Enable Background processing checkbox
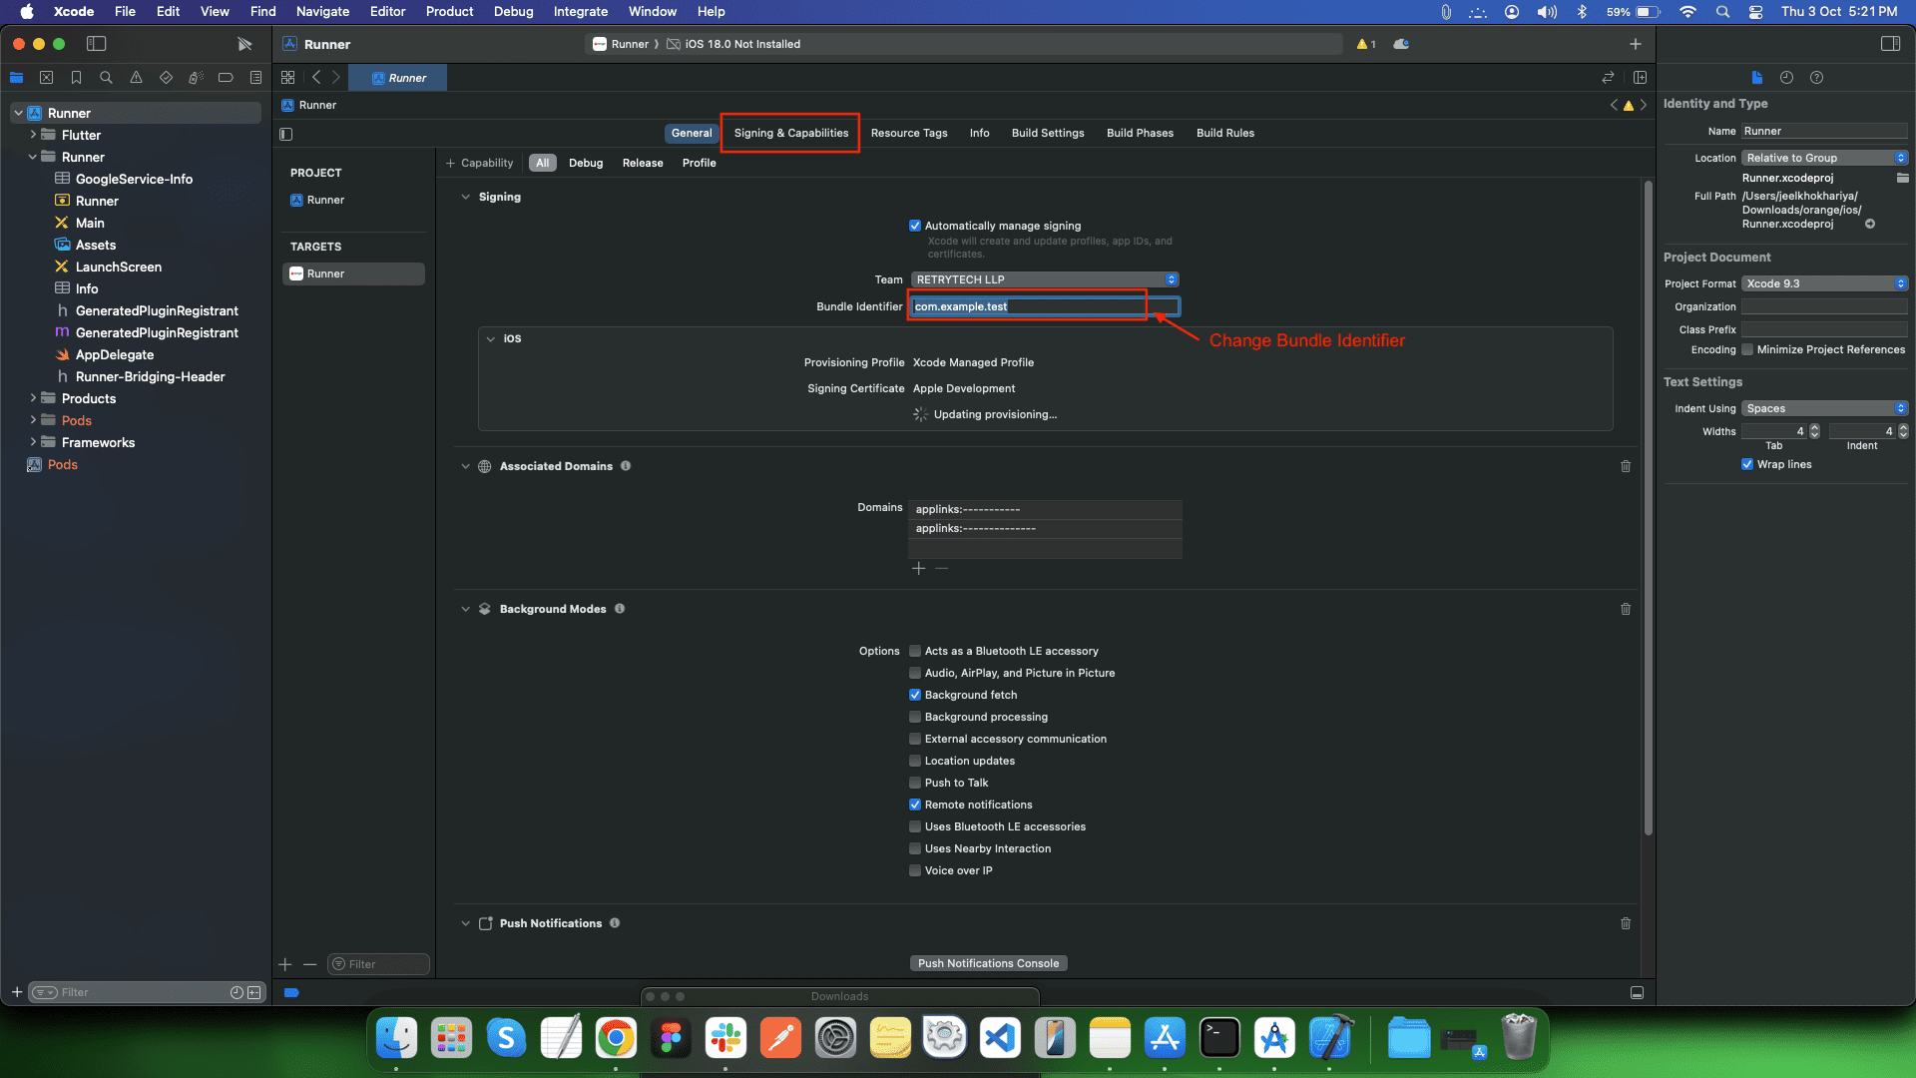Image resolution: width=1916 pixels, height=1078 pixels. click(915, 717)
